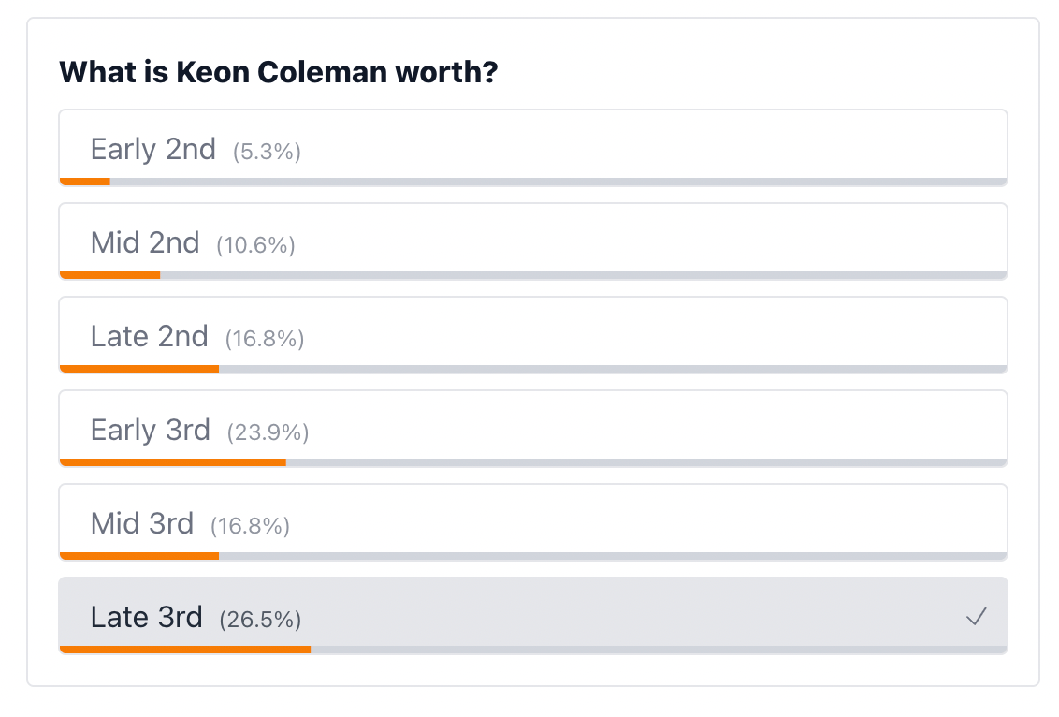1059x717 pixels.
Task: Pick the Late 2nd poll option
Action: tap(533, 335)
